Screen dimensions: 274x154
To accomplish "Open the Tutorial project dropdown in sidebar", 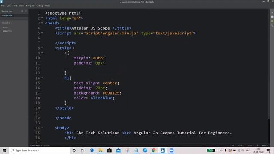I will [7, 23].
